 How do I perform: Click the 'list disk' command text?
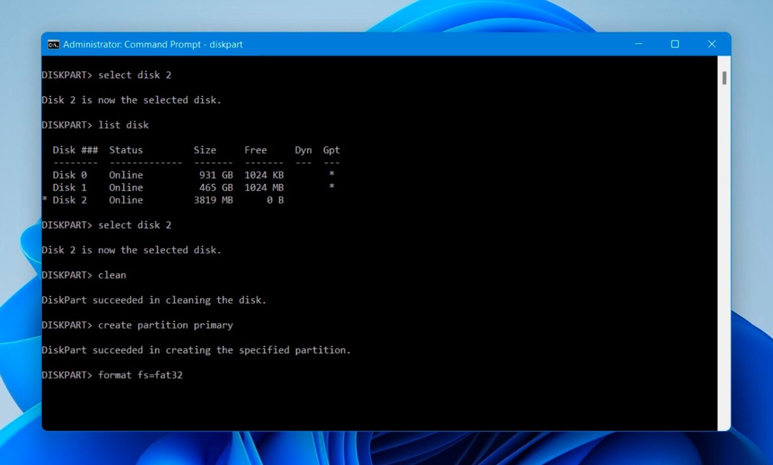coord(123,125)
